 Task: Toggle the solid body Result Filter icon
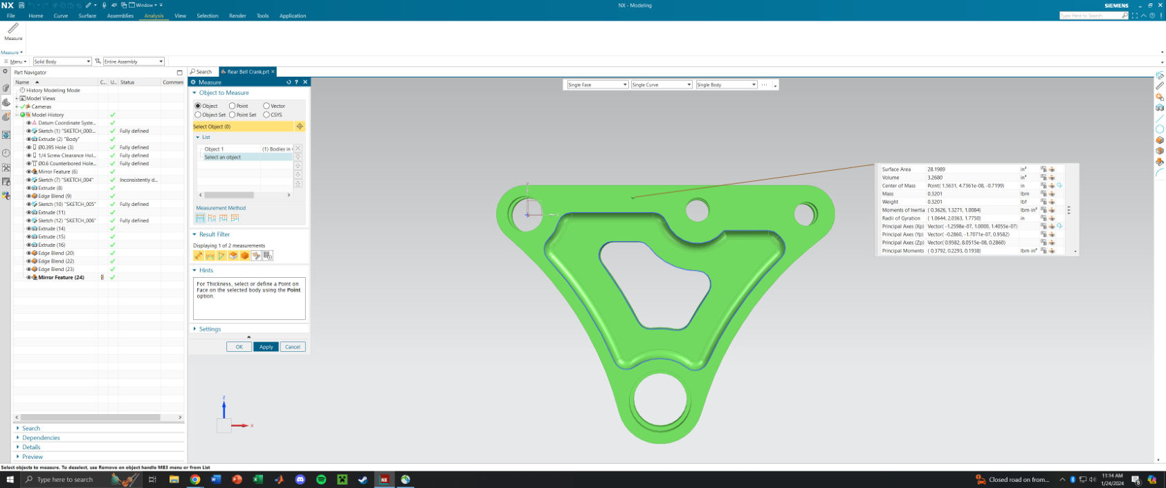pyautogui.click(x=245, y=256)
